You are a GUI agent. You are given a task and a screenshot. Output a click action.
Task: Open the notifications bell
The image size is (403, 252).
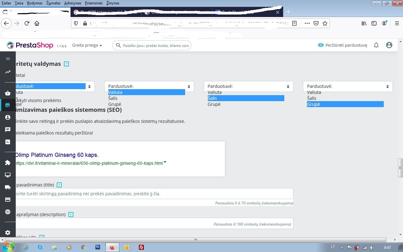point(376,45)
